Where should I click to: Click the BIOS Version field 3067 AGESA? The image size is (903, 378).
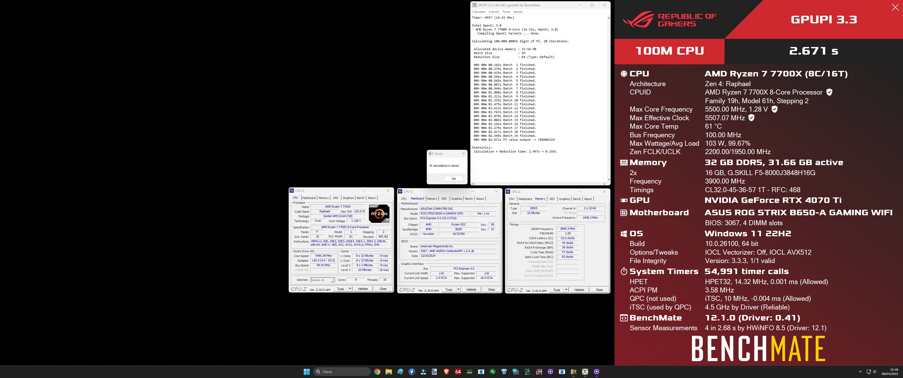click(459, 251)
